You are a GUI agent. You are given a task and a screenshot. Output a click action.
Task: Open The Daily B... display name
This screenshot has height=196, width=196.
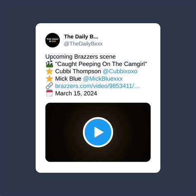81,37
